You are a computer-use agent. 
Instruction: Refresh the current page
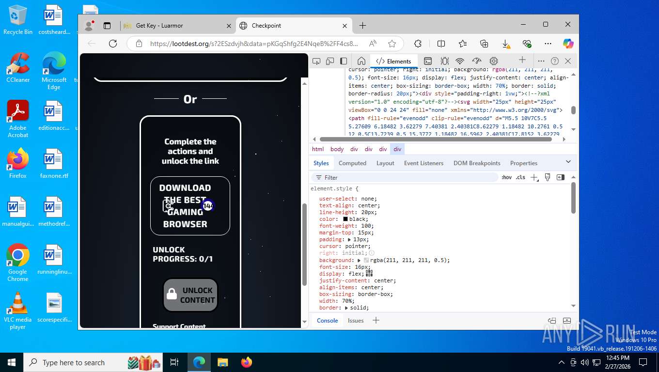pos(113,44)
